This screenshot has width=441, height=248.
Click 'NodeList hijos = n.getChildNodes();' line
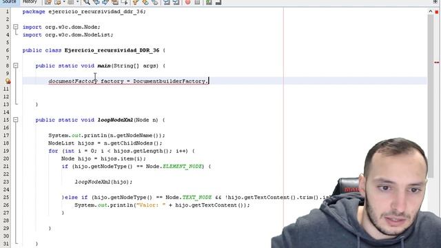(x=105, y=143)
